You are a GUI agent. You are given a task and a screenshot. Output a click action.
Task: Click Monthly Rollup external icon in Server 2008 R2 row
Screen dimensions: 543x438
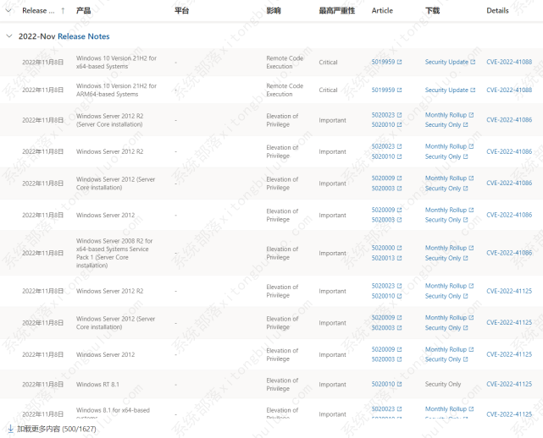coord(471,248)
